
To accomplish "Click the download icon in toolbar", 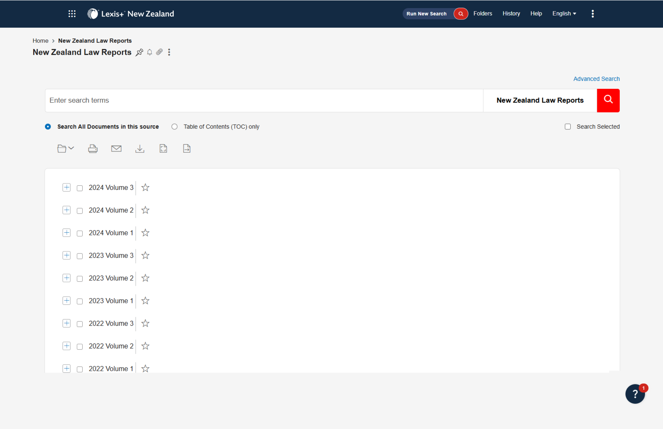I will (x=140, y=149).
